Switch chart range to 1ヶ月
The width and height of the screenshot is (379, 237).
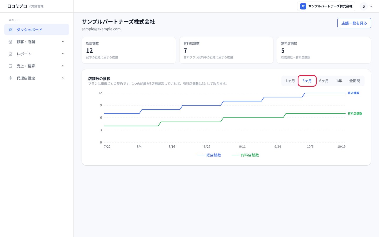[x=290, y=81]
